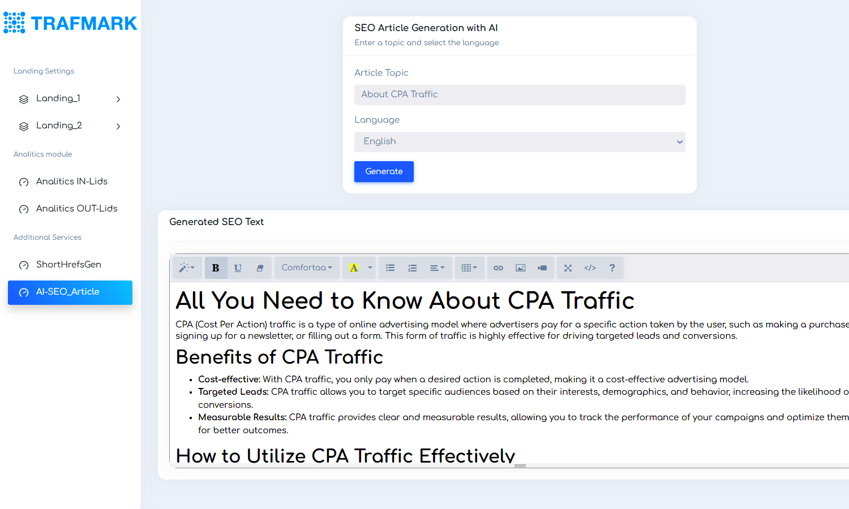
Task: Click the insert video icon
Action: pos(542,268)
